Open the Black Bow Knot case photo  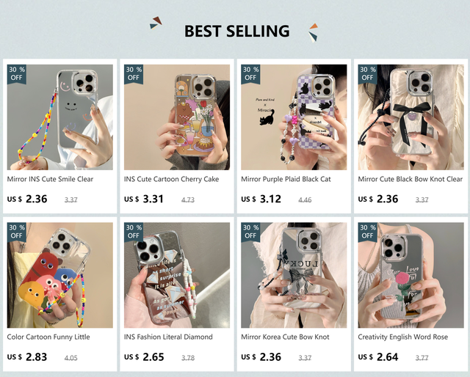click(x=411, y=117)
